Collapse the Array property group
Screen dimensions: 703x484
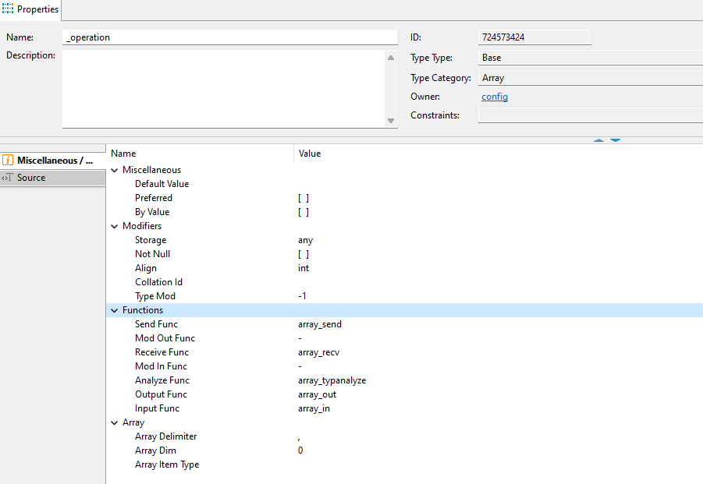115,422
